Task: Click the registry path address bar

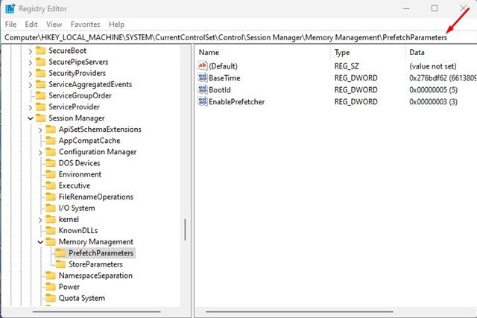Action: pos(238,37)
